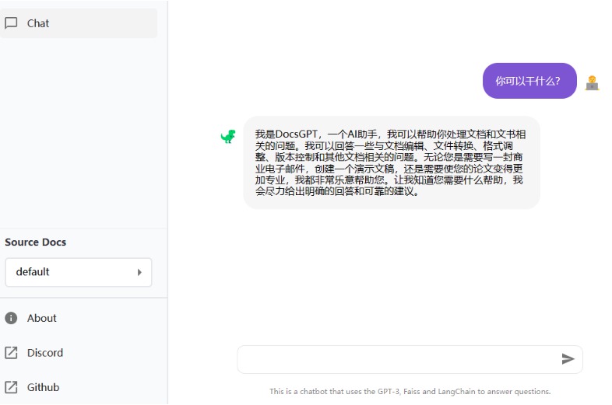
Task: Click the triangle arrow in the default dropdown
Action: click(139, 272)
